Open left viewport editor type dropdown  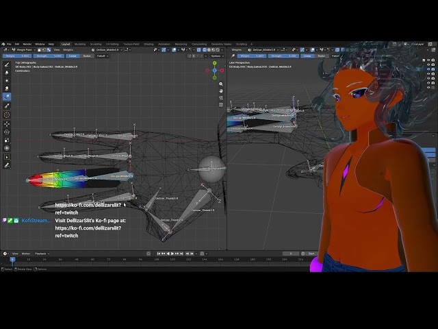click(x=5, y=50)
